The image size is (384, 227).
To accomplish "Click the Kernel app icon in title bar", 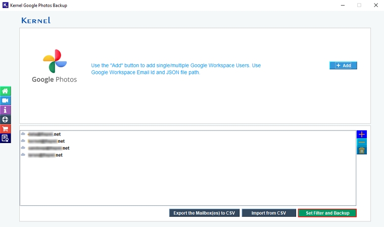I will coord(6,5).
